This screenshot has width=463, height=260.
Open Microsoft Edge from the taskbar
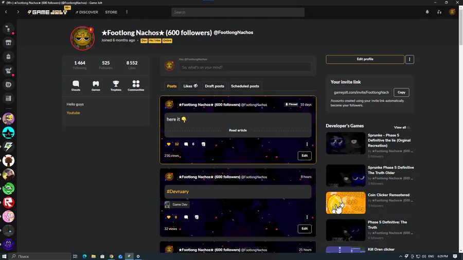click(84, 256)
